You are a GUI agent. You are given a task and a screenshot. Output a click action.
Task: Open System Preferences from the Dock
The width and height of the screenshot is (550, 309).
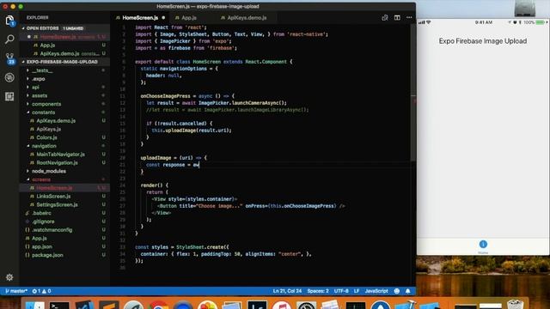(x=306, y=306)
